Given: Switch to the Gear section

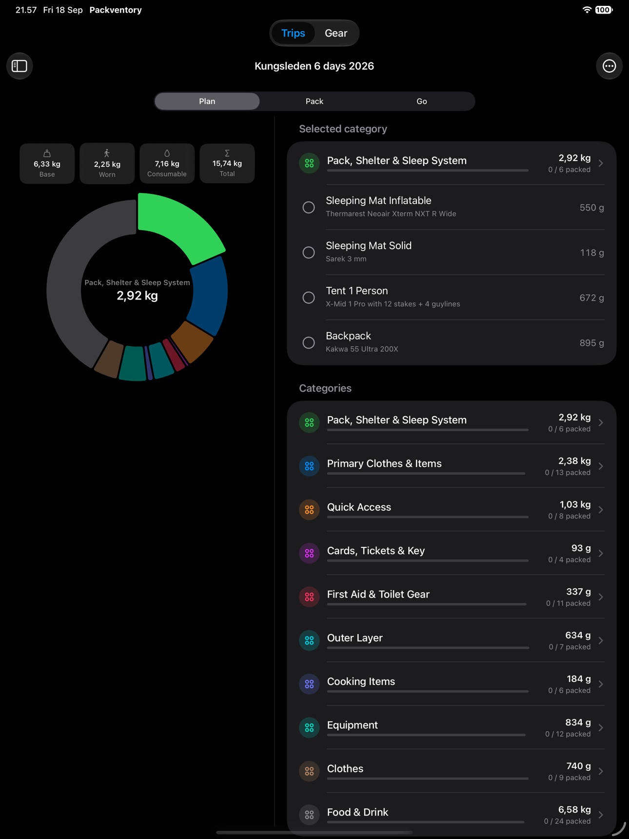Looking at the screenshot, I should [x=336, y=33].
